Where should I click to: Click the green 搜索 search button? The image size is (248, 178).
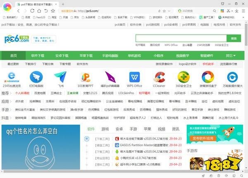click(x=233, y=38)
